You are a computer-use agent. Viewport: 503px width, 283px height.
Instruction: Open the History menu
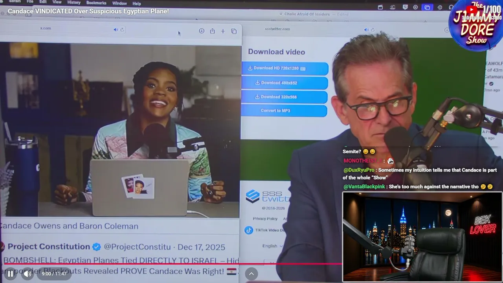tap(74, 2)
